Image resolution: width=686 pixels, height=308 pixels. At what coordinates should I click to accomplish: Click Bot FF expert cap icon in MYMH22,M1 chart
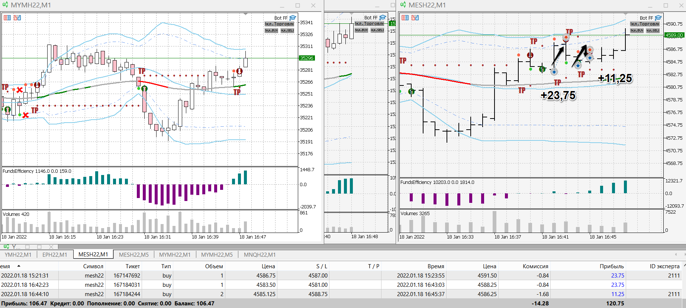click(293, 18)
